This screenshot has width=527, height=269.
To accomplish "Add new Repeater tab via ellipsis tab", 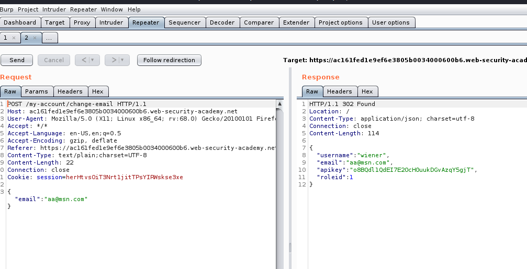I will [49, 38].
